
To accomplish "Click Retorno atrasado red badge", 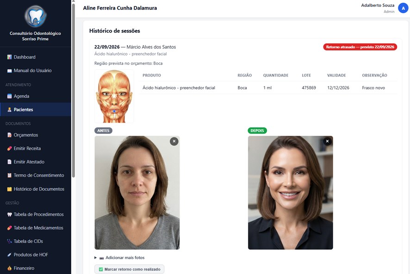I will tap(360, 47).
